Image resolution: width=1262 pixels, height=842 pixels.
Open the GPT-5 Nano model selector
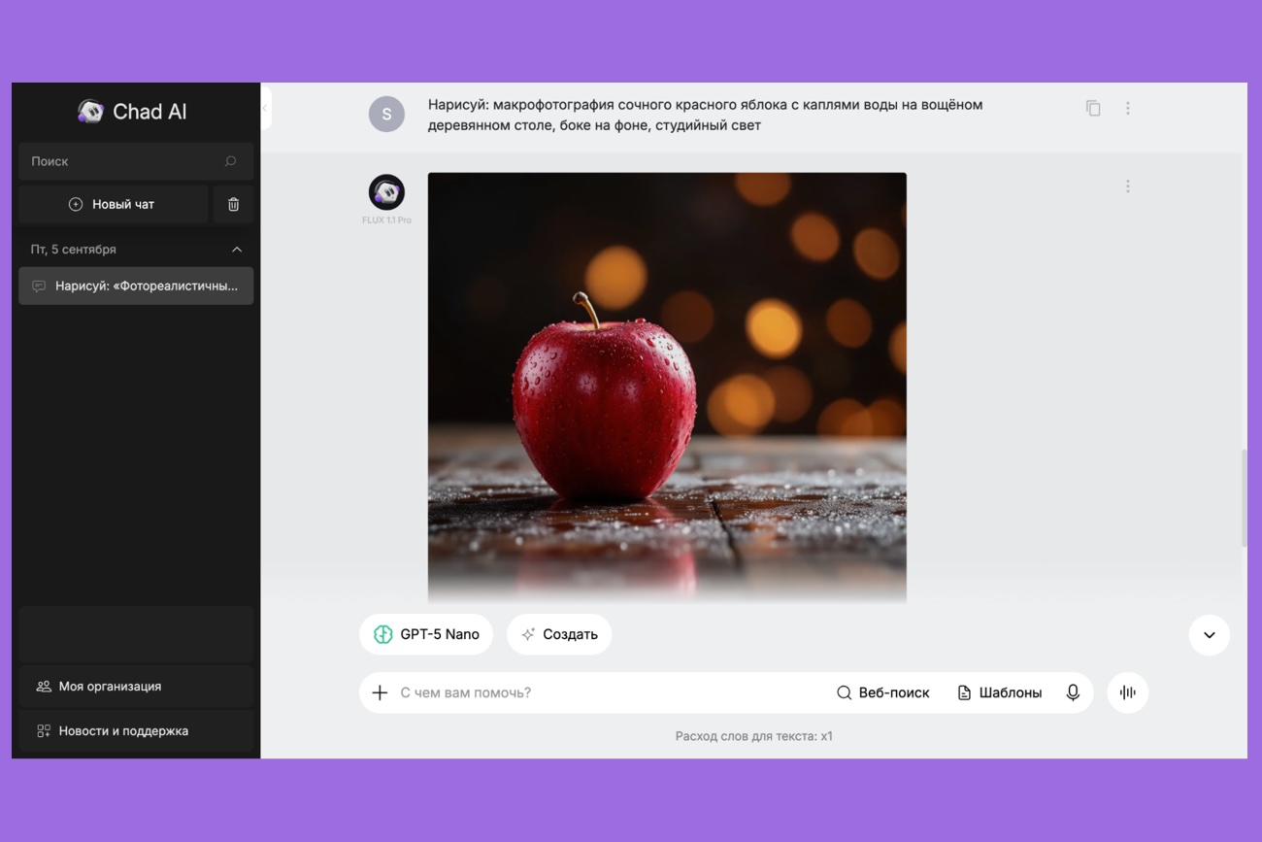[426, 634]
